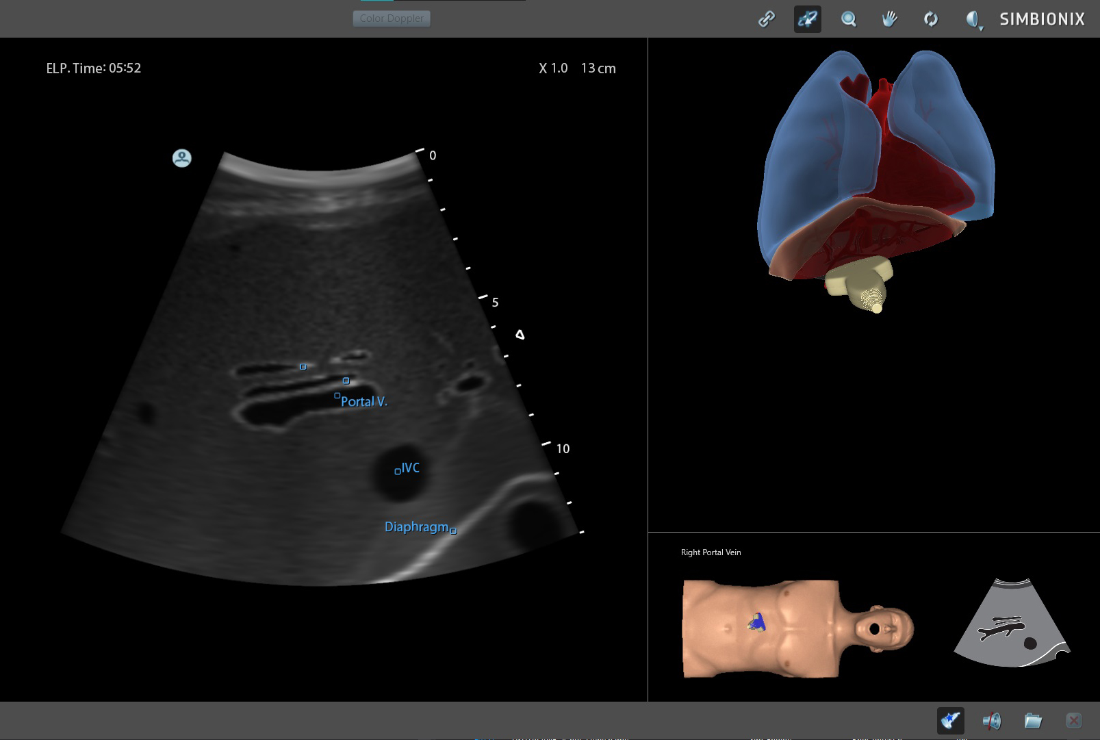This screenshot has width=1100, height=740.
Task: Select the zoom magnifier tool
Action: click(x=848, y=18)
